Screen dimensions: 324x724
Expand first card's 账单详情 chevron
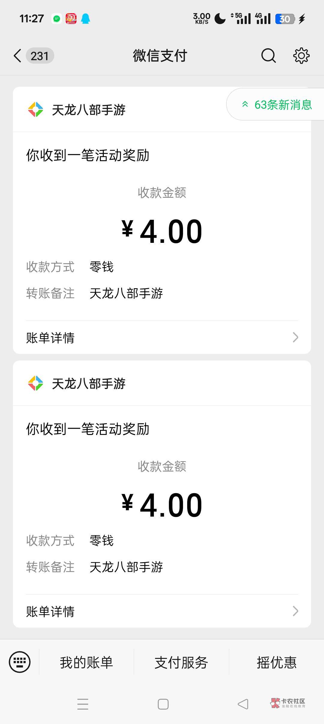[x=295, y=337]
